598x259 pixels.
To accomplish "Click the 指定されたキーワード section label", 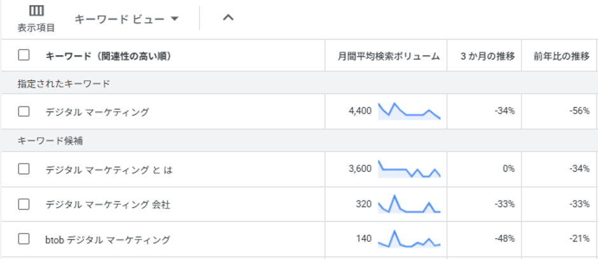I will coord(64,84).
